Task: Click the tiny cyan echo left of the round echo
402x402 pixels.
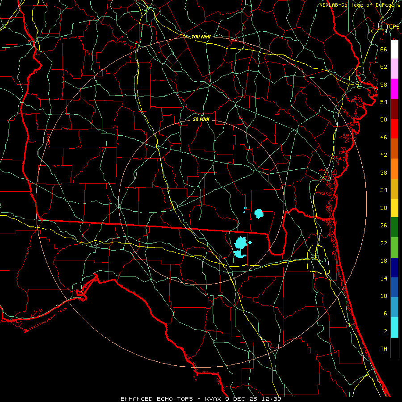Action: point(245,210)
